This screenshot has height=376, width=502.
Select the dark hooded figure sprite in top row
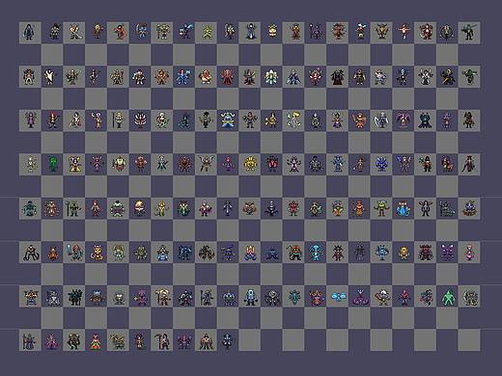pyautogui.click(x=29, y=32)
